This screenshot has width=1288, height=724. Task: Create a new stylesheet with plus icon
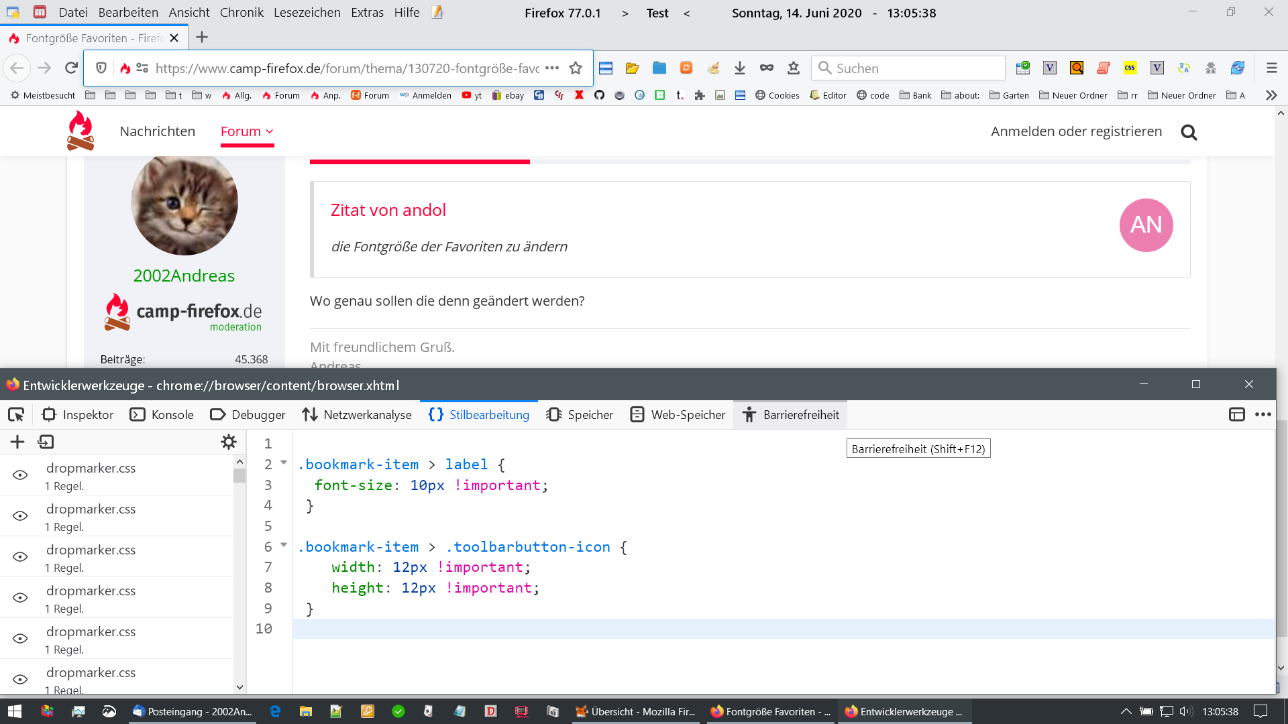click(17, 442)
